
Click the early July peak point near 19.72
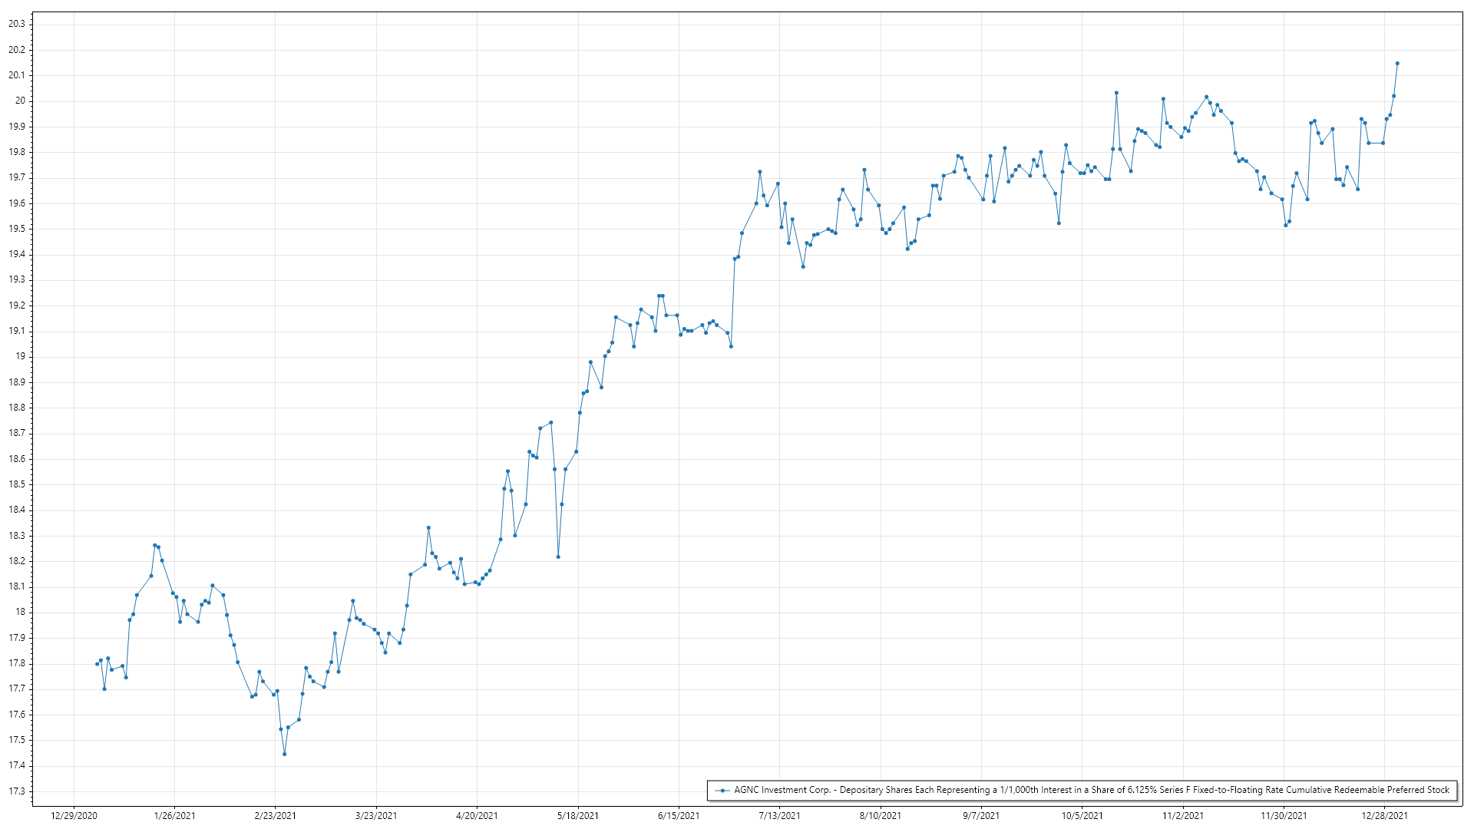tap(759, 172)
